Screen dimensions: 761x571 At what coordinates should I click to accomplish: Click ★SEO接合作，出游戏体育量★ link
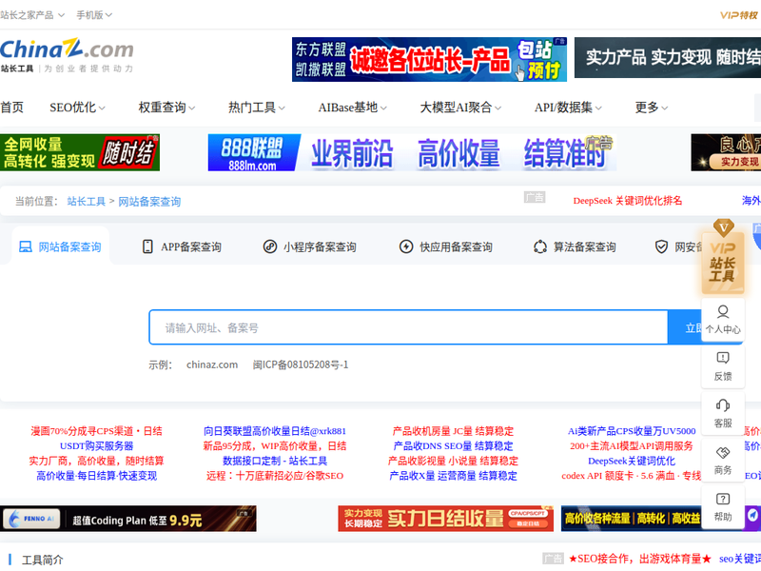pyautogui.click(x=639, y=559)
